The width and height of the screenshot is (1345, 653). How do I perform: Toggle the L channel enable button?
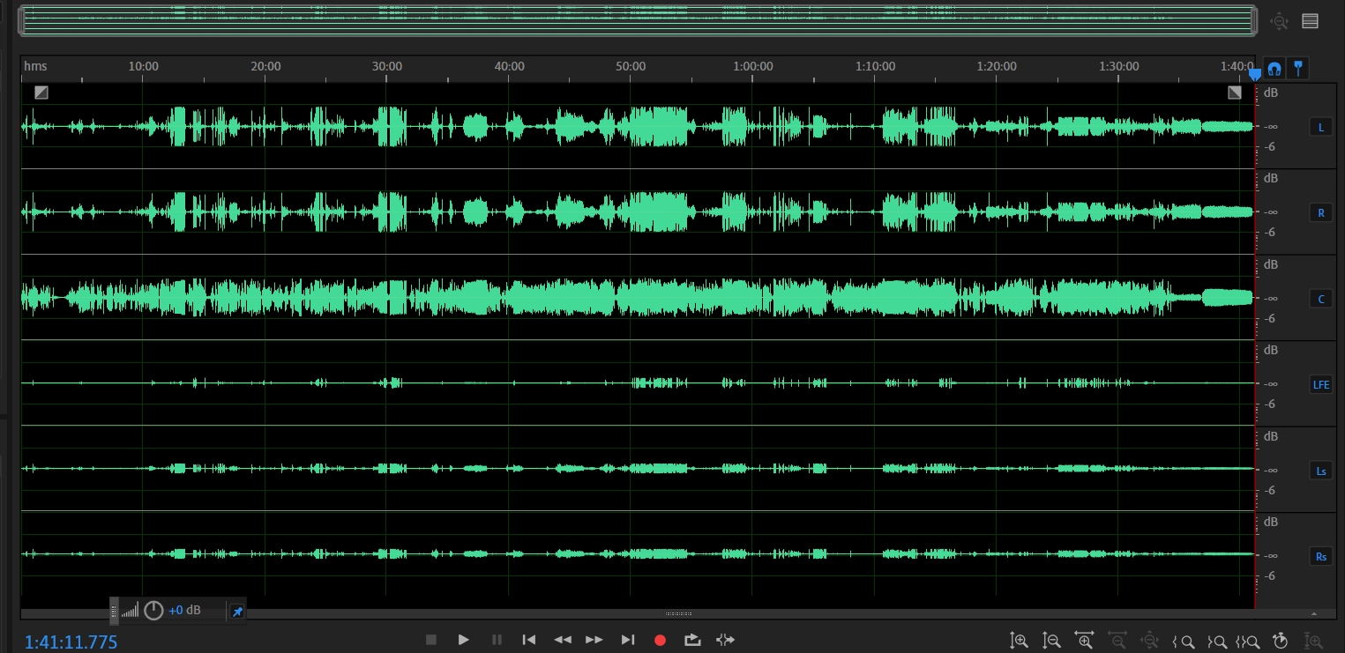coord(1320,127)
